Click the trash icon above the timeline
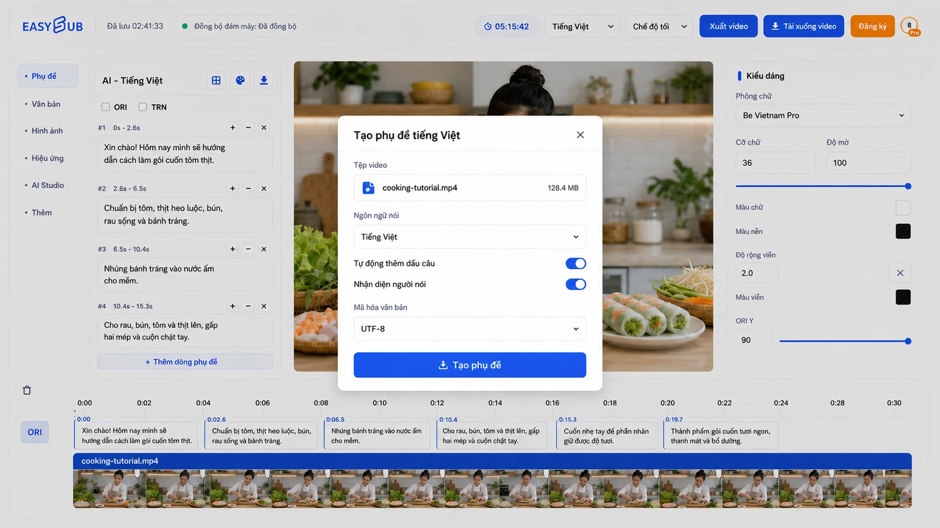This screenshot has width=940, height=528. (27, 390)
